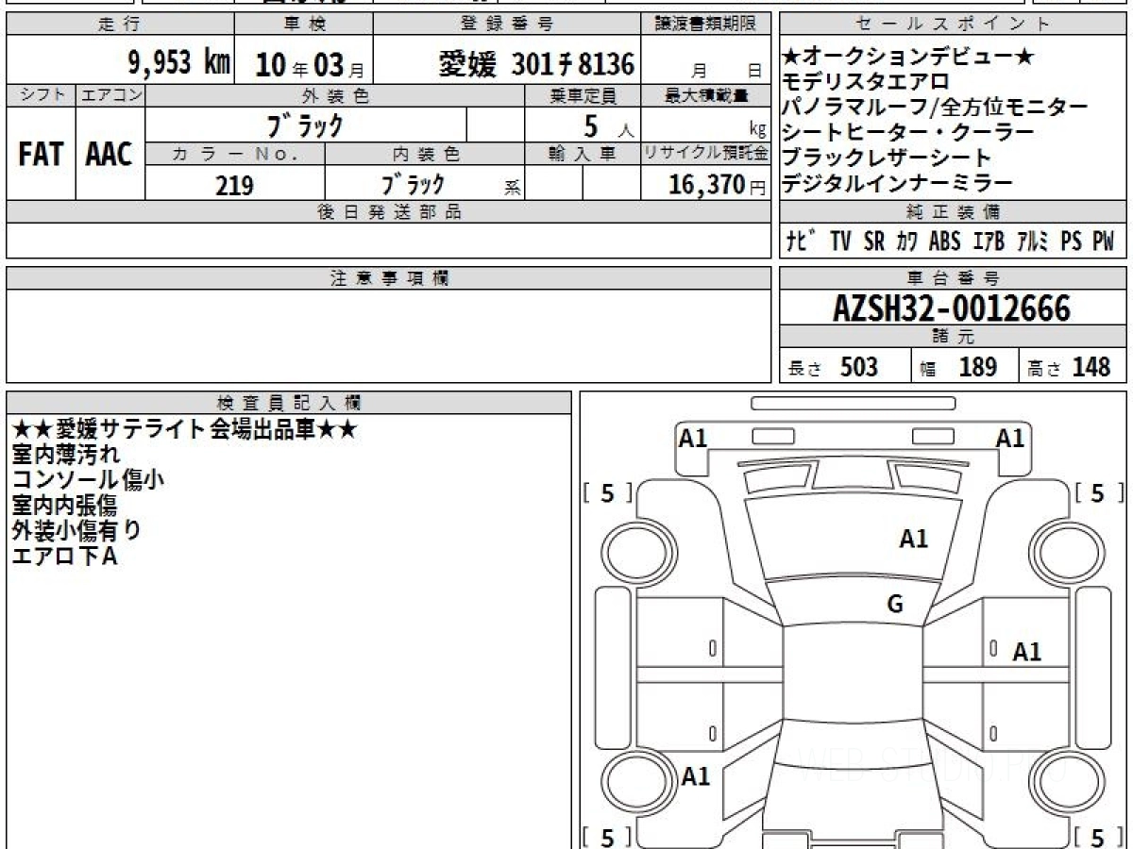Select the exterior color ブラック under 外装色
This screenshot has width=1133, height=849.
(x=306, y=125)
